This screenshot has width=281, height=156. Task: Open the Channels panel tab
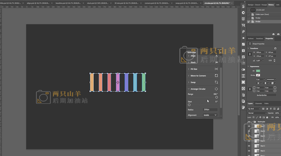tap(258, 103)
